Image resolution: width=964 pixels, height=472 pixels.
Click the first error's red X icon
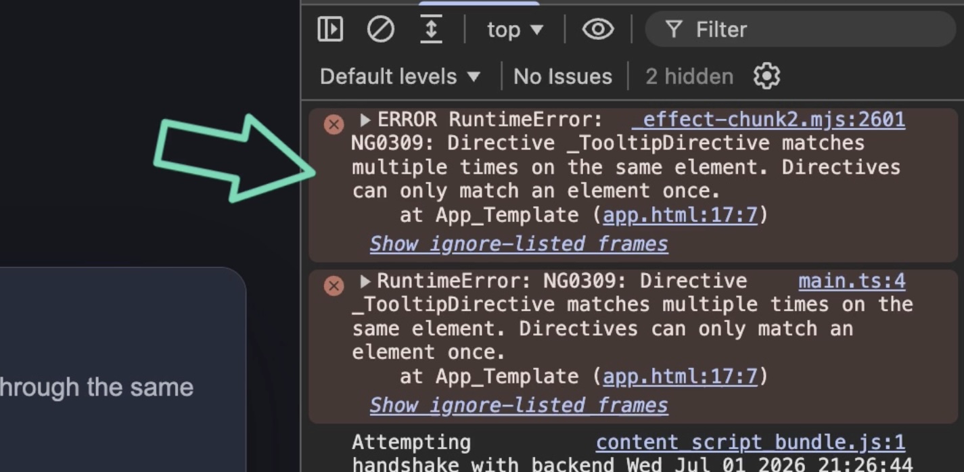pos(334,124)
